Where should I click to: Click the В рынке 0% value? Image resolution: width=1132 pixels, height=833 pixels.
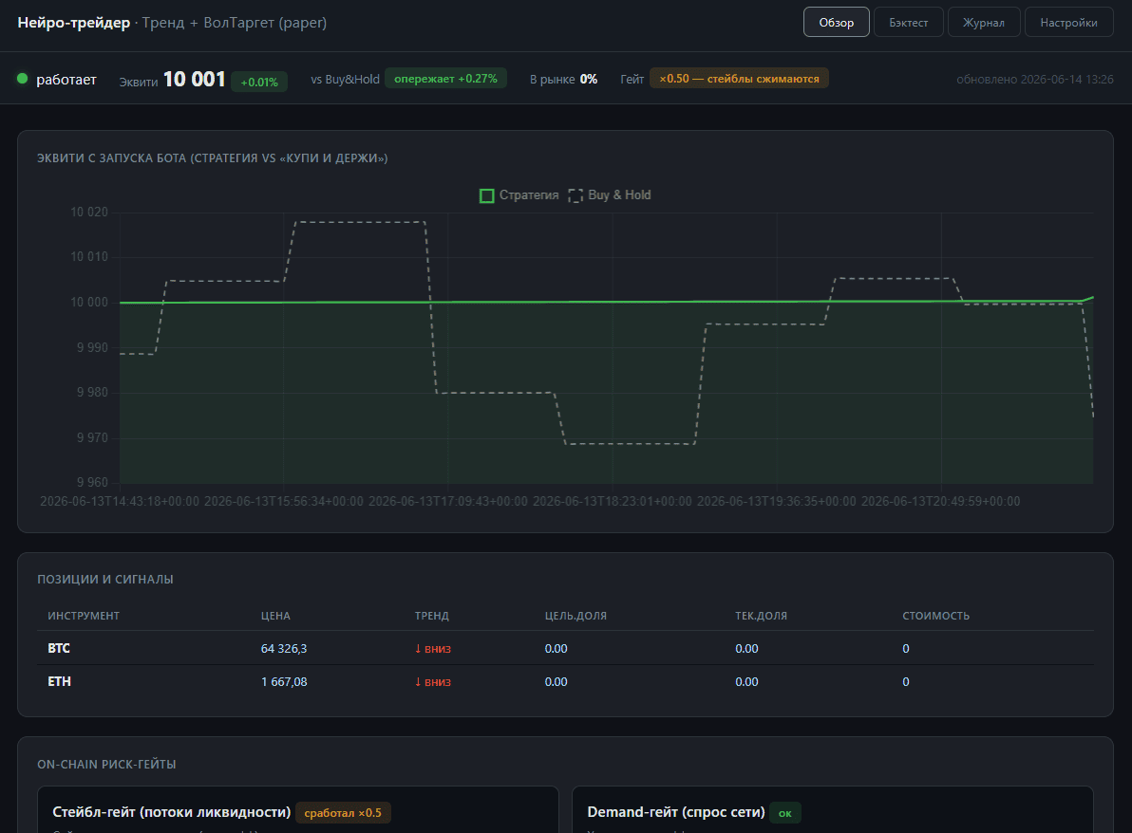pyautogui.click(x=589, y=80)
